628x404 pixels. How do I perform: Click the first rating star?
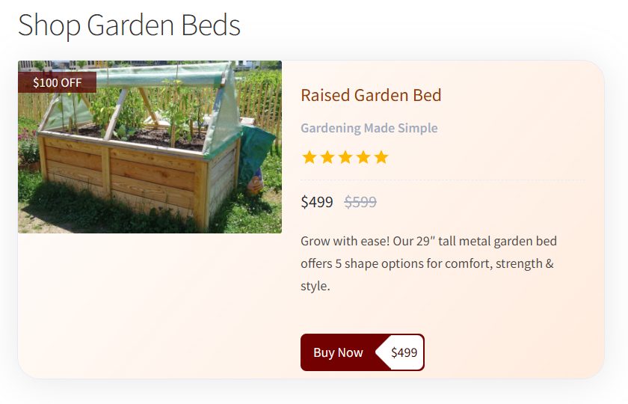tap(309, 158)
